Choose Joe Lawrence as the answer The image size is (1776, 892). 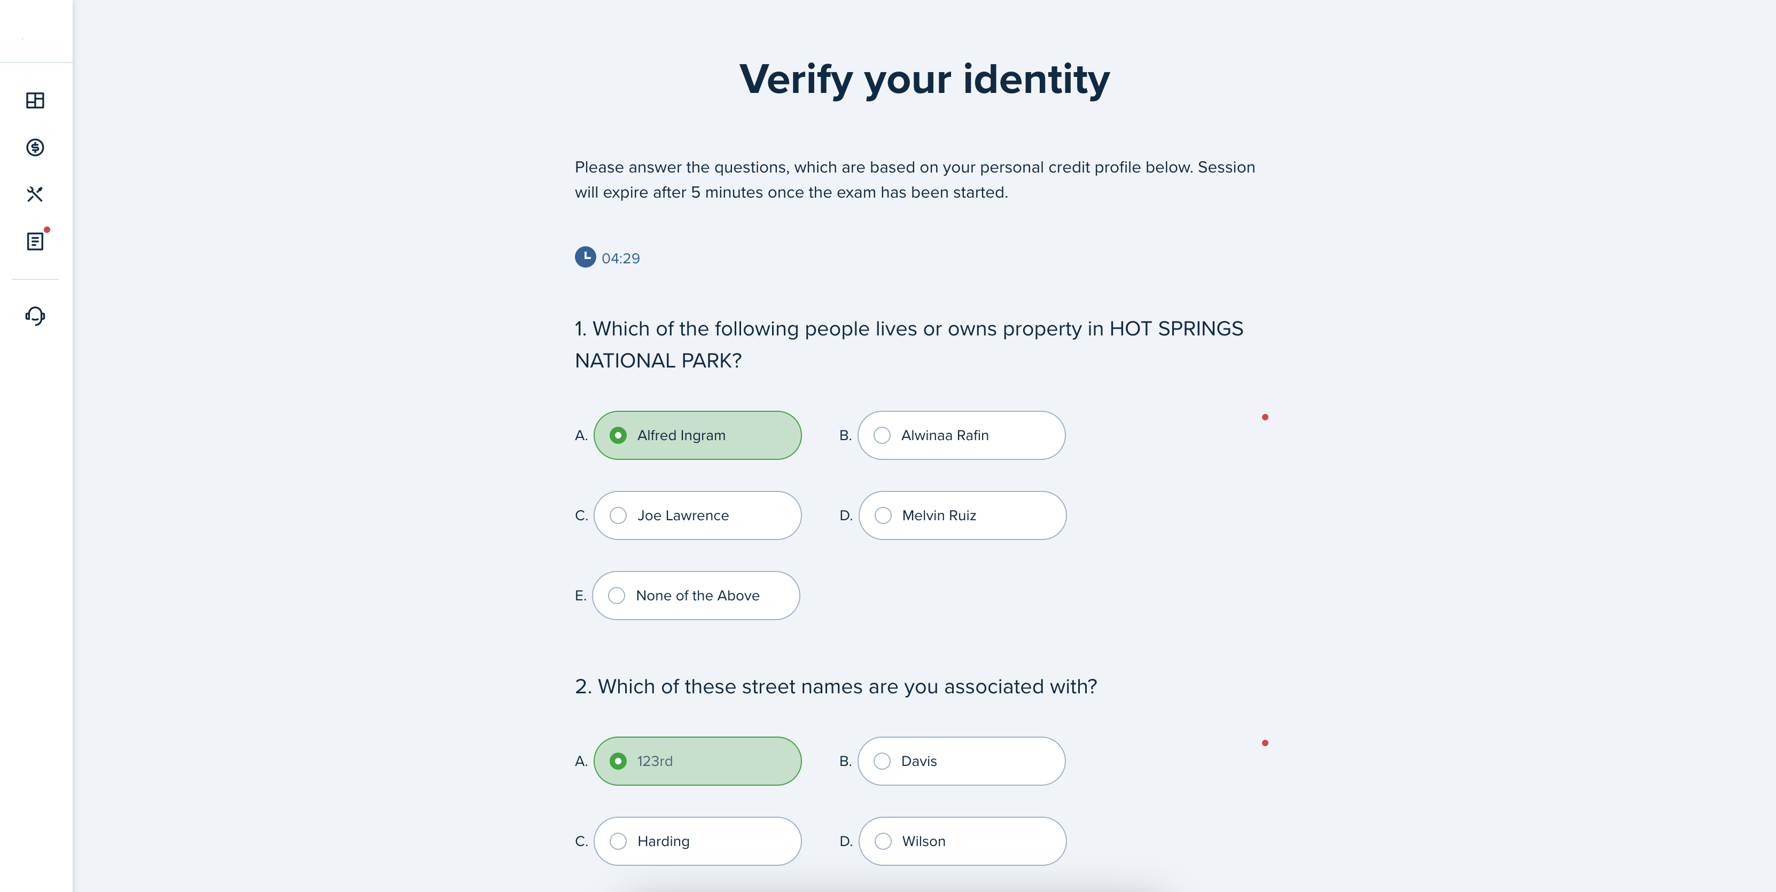(x=697, y=515)
